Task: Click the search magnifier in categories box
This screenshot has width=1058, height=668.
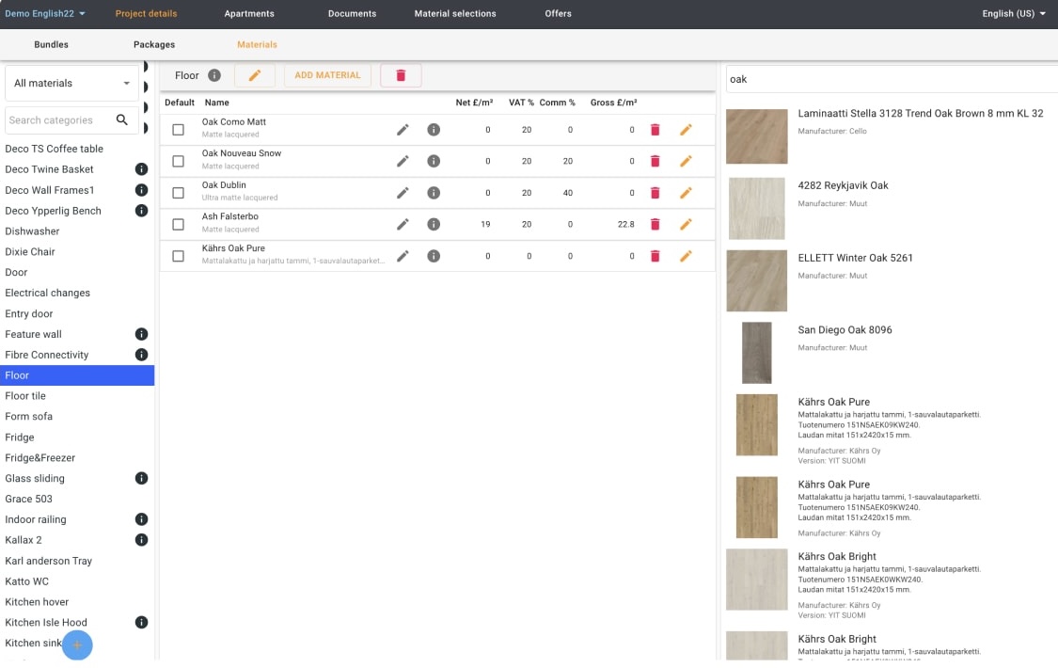Action: pyautogui.click(x=121, y=119)
